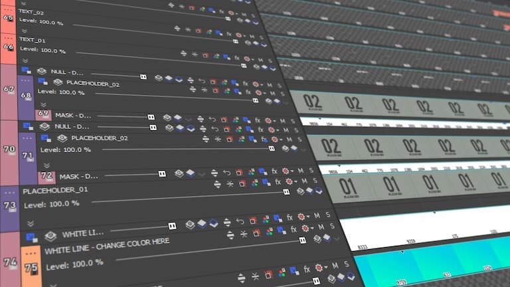Open Track FX on NULL track 67

coord(245,84)
